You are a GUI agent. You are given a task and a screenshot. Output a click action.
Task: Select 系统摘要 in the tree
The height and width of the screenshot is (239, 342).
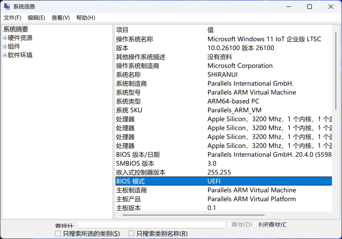(x=16, y=29)
